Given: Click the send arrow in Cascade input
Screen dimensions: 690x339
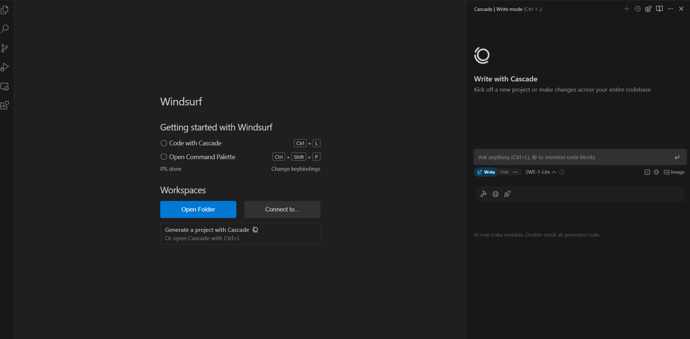Looking at the screenshot, I should click(x=677, y=157).
